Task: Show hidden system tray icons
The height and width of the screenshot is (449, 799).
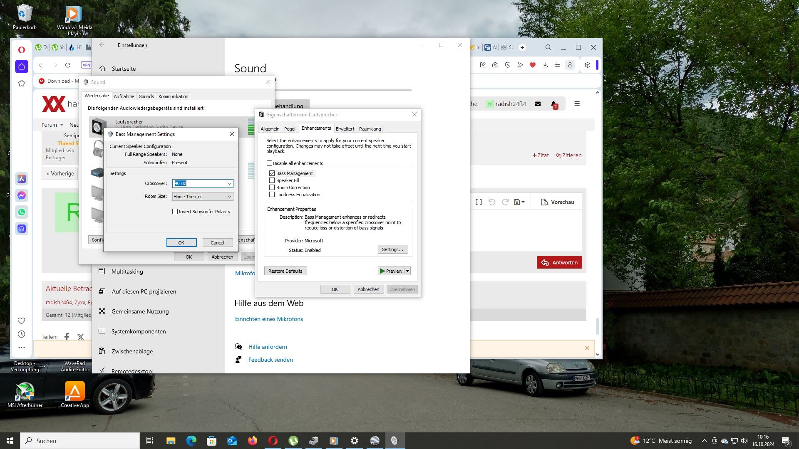Action: [x=704, y=441]
